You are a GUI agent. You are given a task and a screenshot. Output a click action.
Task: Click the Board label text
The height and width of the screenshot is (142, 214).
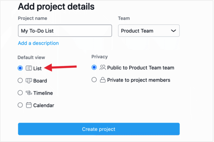40,81
